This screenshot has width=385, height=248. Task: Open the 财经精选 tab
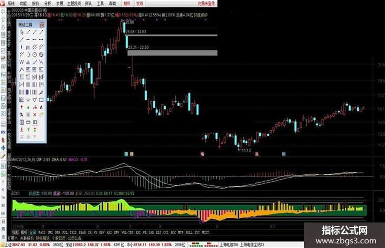(x=43, y=238)
